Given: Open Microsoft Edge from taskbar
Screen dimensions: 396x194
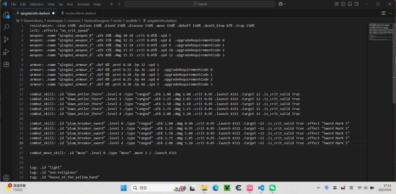Looking at the screenshot, I should pyautogui.click(x=216, y=188).
